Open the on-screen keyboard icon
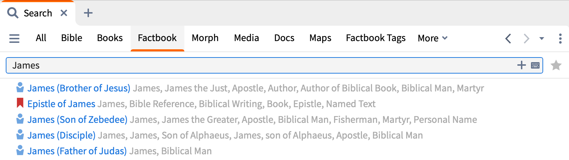569x160 pixels. coord(535,65)
